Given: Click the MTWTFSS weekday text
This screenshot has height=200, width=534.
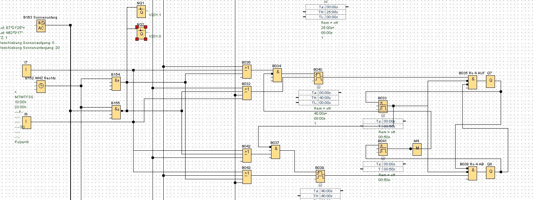Looking at the screenshot, I should 24,97.
